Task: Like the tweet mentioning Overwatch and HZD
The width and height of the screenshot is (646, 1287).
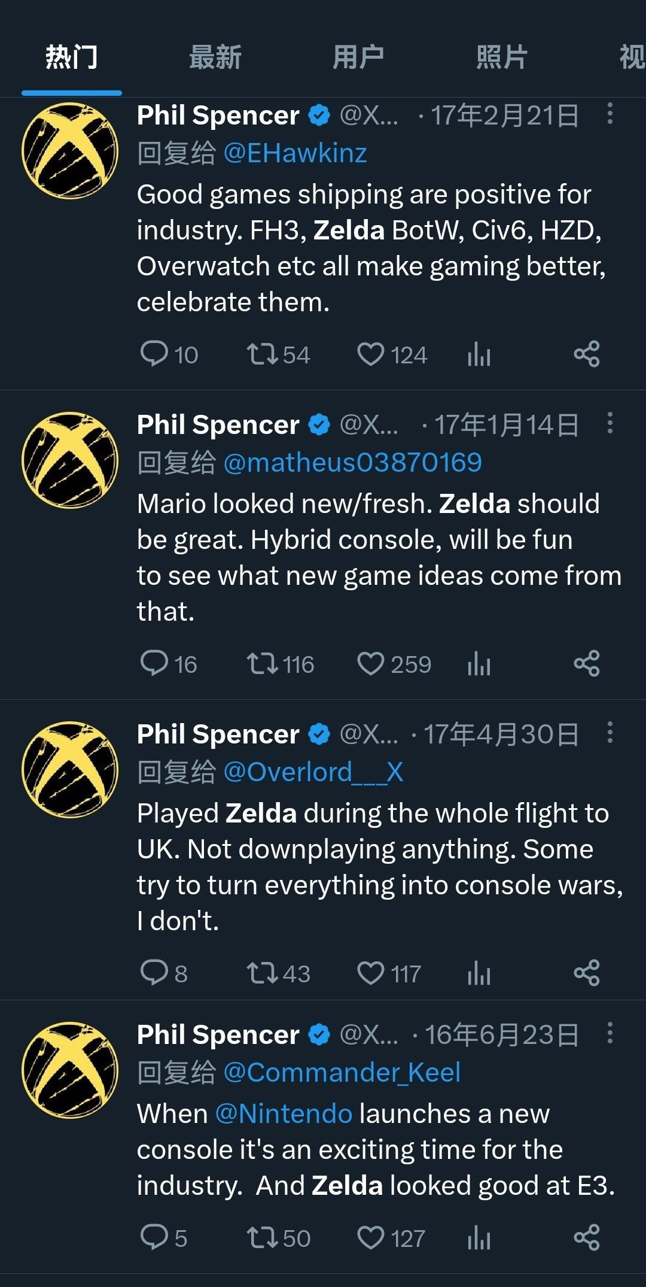Action: point(392,354)
